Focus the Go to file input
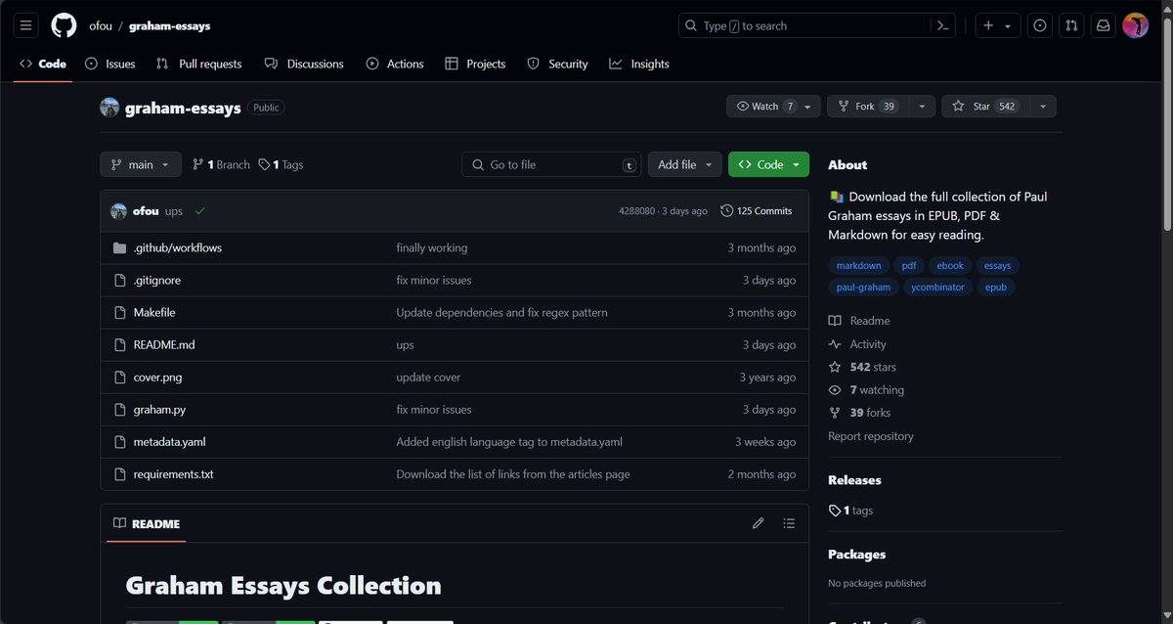The width and height of the screenshot is (1173, 624). [551, 164]
